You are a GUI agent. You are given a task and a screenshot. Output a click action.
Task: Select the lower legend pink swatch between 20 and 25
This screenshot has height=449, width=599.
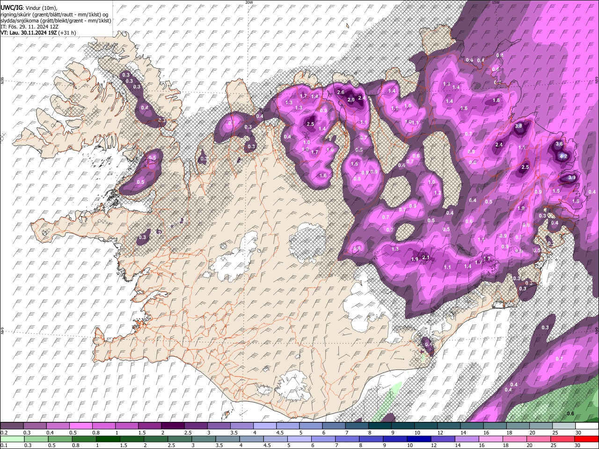click(539, 439)
